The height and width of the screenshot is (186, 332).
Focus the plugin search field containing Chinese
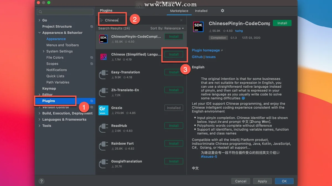[x=141, y=20]
